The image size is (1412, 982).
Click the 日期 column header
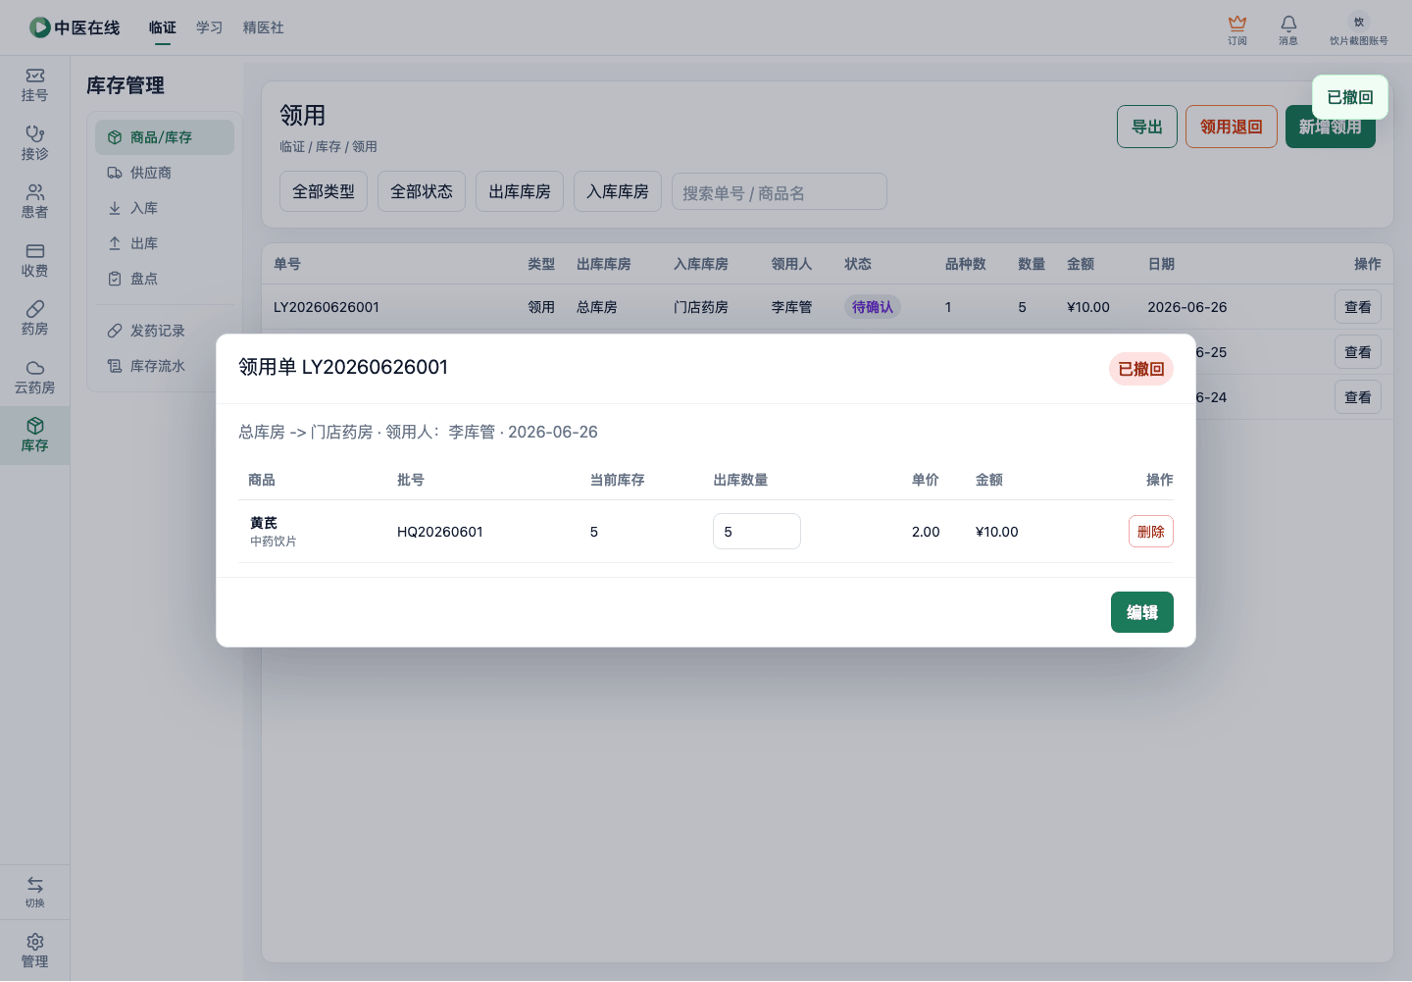(1161, 264)
